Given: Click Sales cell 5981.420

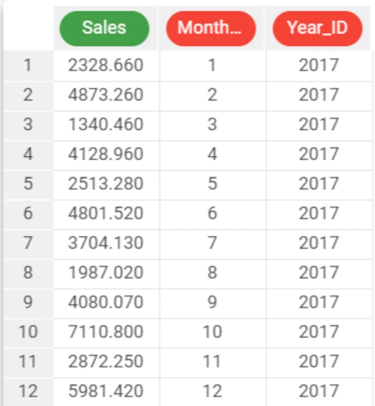Looking at the screenshot, I should pos(106,391).
